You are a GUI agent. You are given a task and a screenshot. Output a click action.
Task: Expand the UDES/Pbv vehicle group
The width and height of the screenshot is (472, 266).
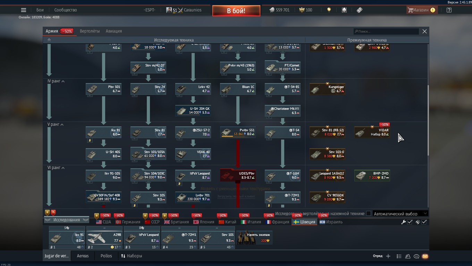coord(238,176)
